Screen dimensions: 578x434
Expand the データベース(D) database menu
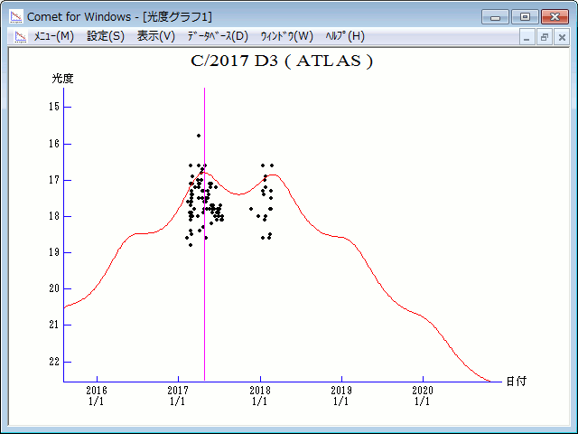217,36
